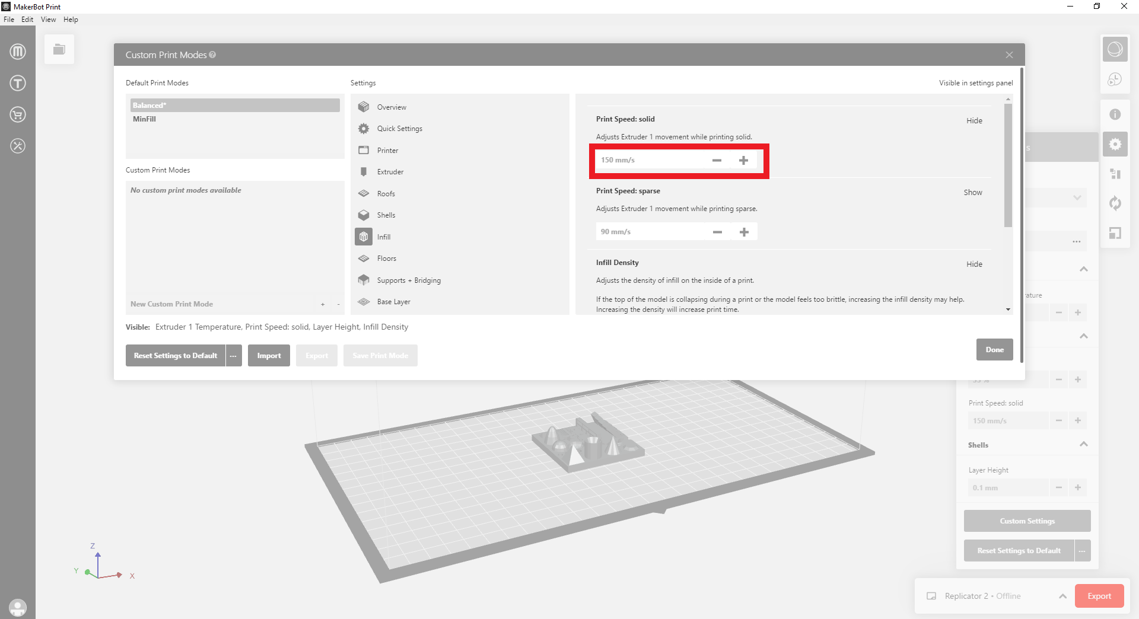The image size is (1139, 619).
Task: Decrease Print Speed: solid in the dialog
Action: 717,160
